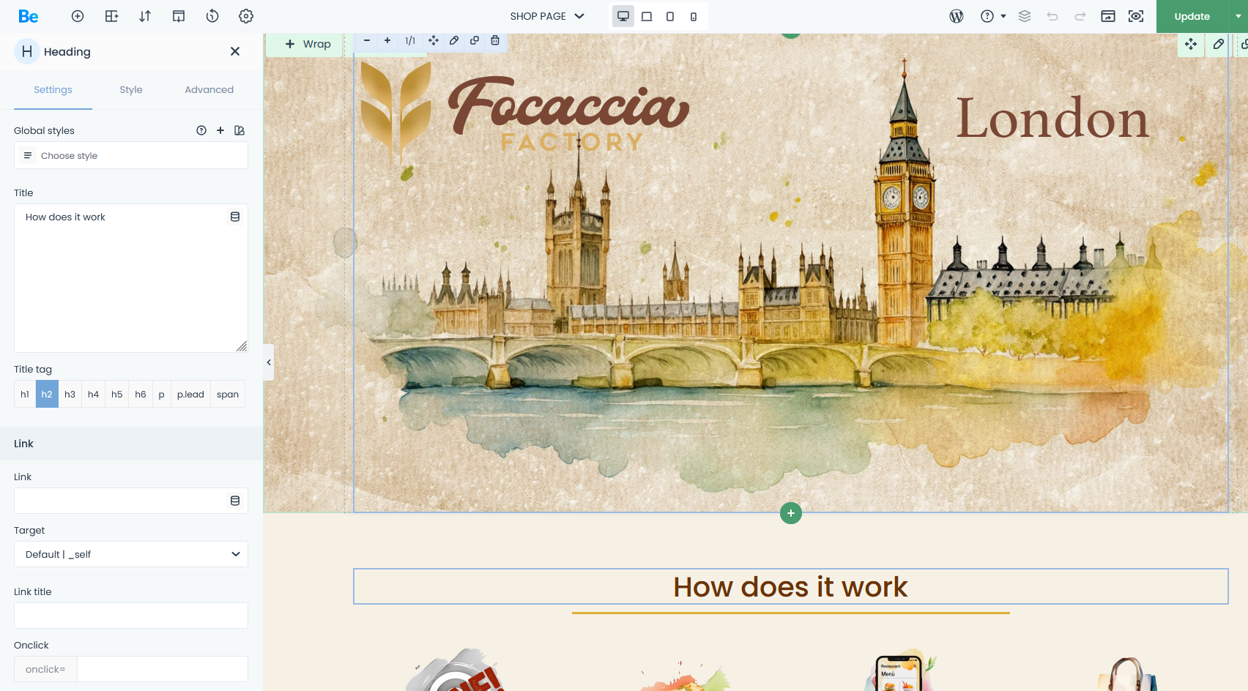The image size is (1248, 691).
Task: Decrease wrap size with minus icon
Action: [367, 41]
